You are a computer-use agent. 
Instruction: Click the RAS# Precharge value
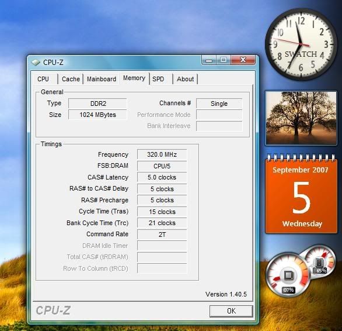[162, 200]
